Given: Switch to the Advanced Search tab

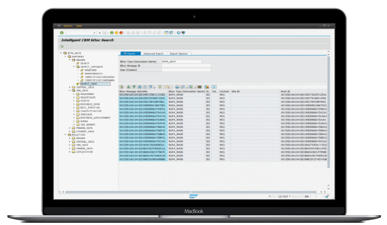Looking at the screenshot, I should [154, 54].
